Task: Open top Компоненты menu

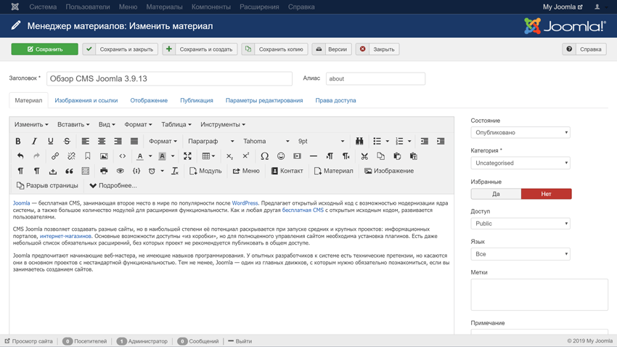Action: (x=211, y=7)
